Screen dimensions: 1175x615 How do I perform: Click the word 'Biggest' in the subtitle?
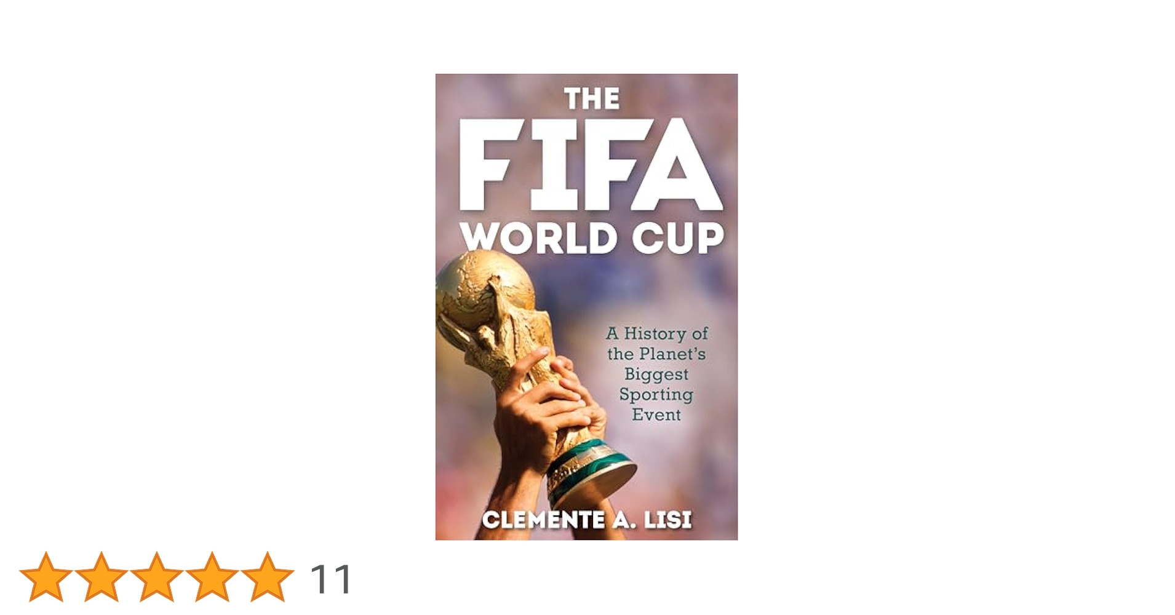[656, 375]
